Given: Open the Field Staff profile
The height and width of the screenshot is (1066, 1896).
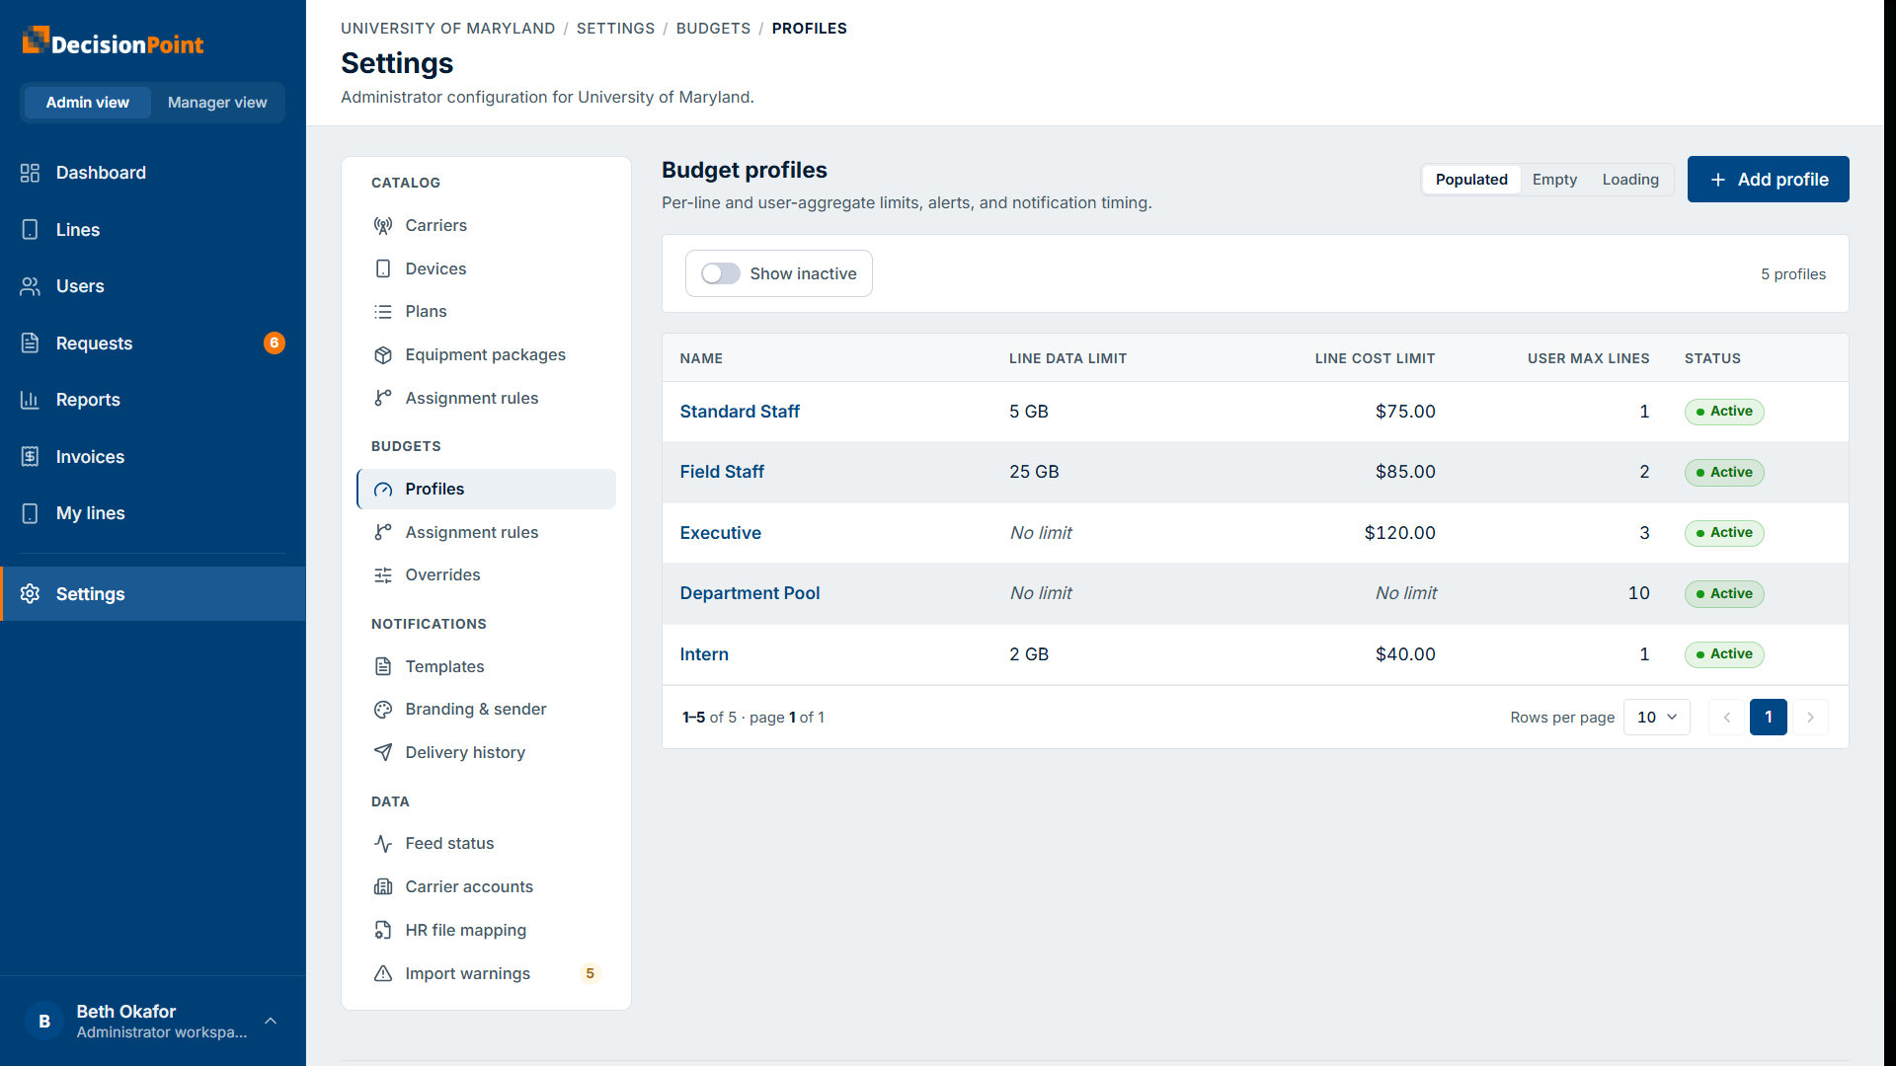Looking at the screenshot, I should [722, 472].
